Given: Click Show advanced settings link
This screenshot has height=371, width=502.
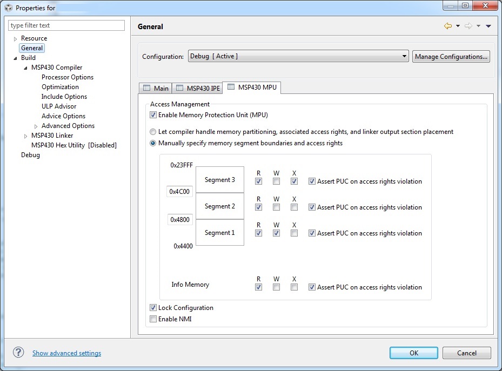Looking at the screenshot, I should pyautogui.click(x=66, y=353).
